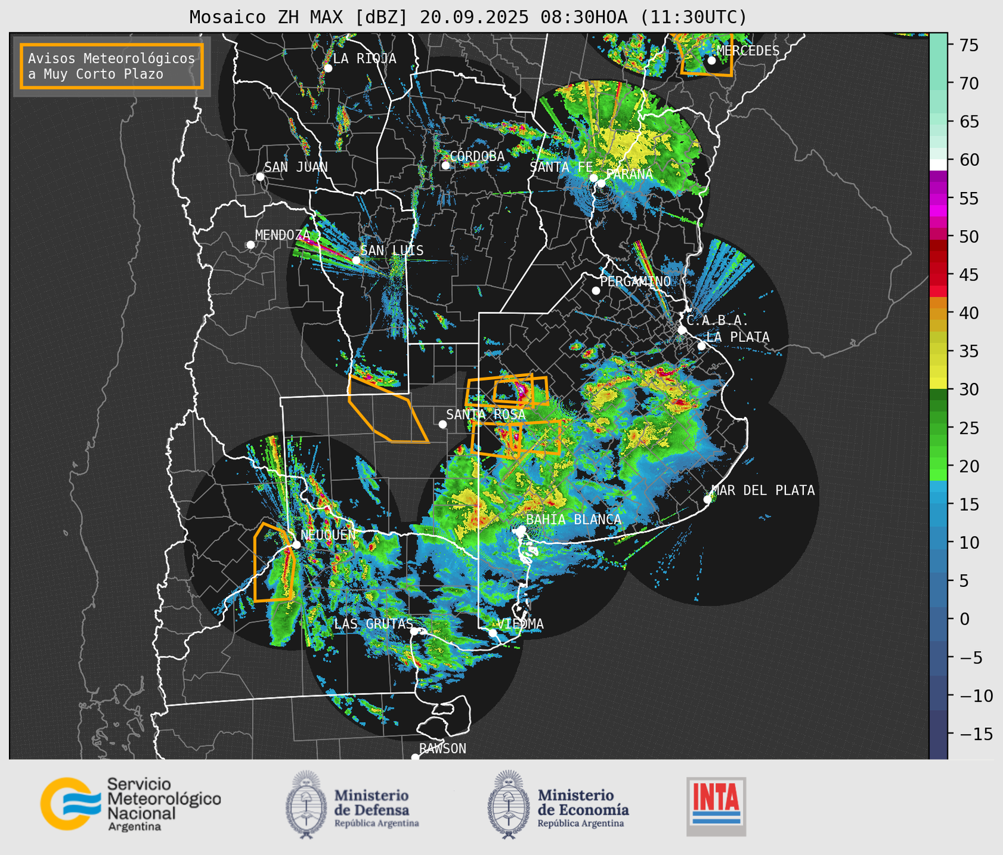This screenshot has width=1003, height=855.
Task: Click the orange warning box near Mercedes
Action: pos(705,55)
